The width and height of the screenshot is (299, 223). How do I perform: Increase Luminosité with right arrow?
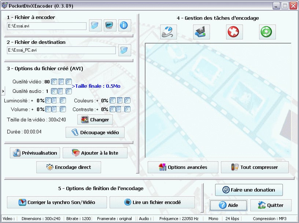tap(63, 100)
